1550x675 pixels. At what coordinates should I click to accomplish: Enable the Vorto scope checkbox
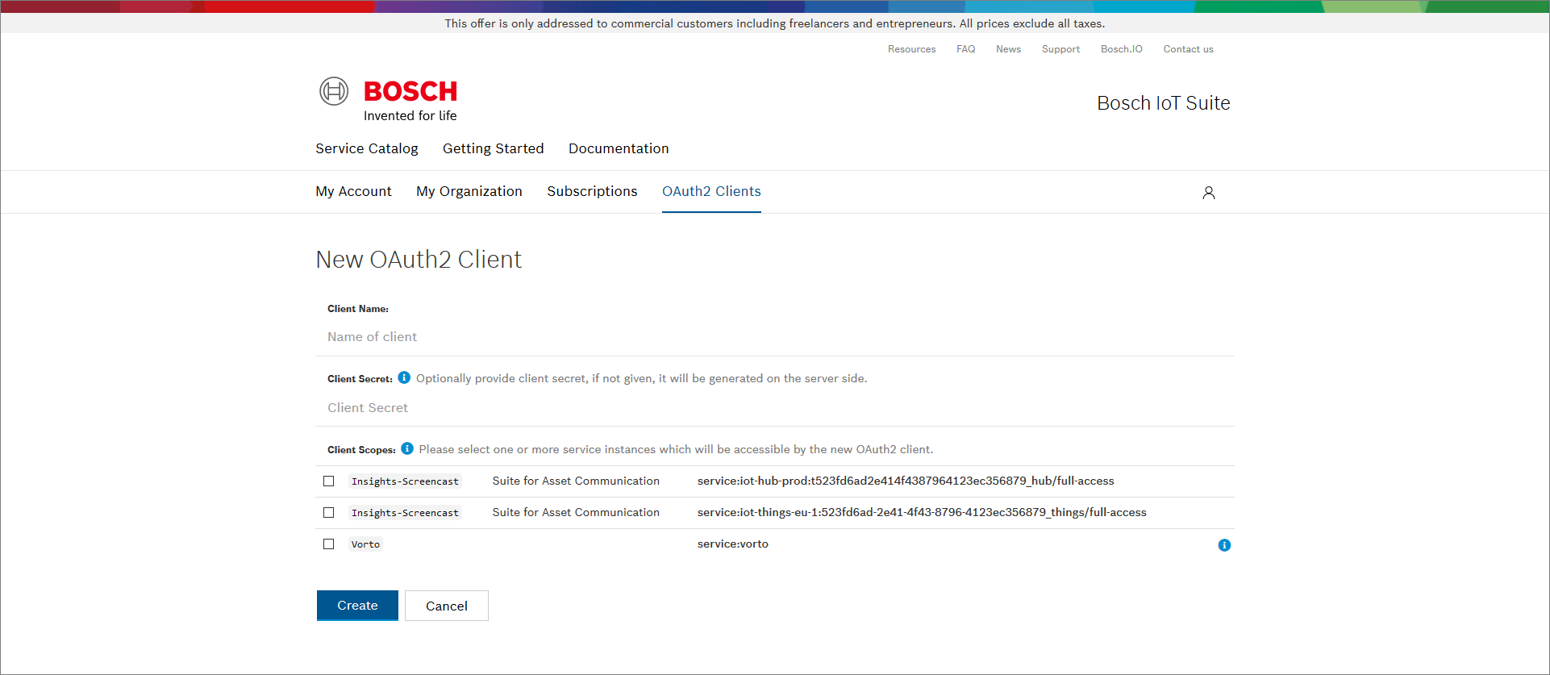click(x=329, y=544)
